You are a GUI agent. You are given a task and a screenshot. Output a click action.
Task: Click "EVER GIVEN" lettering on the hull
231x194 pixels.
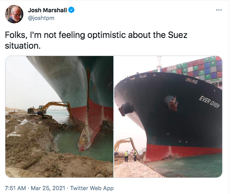pos(209,101)
